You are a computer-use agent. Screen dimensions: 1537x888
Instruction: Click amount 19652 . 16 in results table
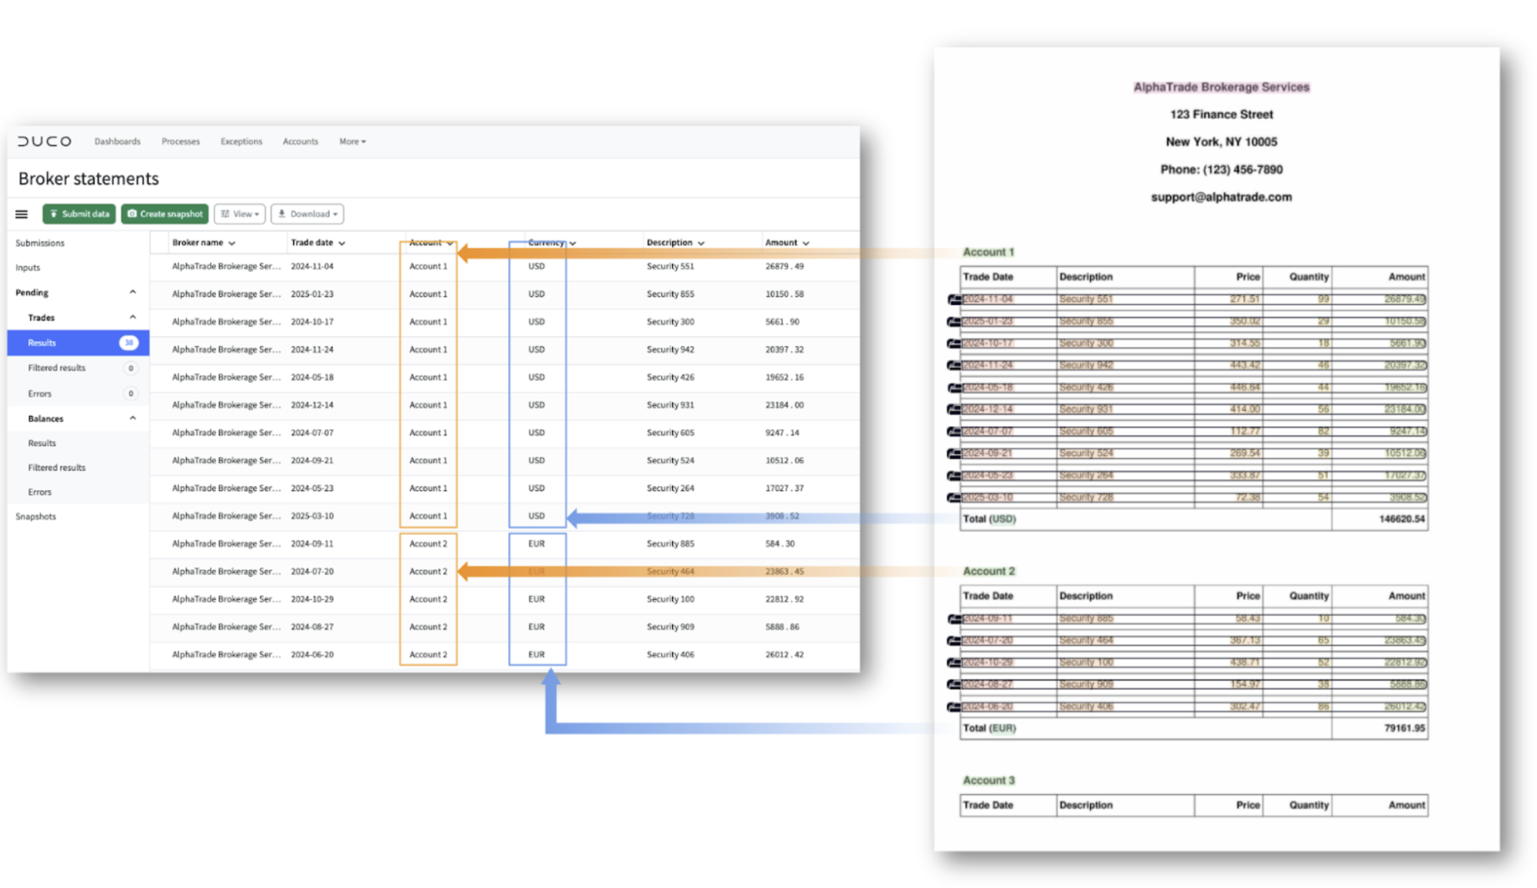[x=784, y=377]
